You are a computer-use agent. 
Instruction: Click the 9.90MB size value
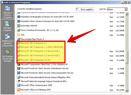pyautogui.click(x=121, y=86)
